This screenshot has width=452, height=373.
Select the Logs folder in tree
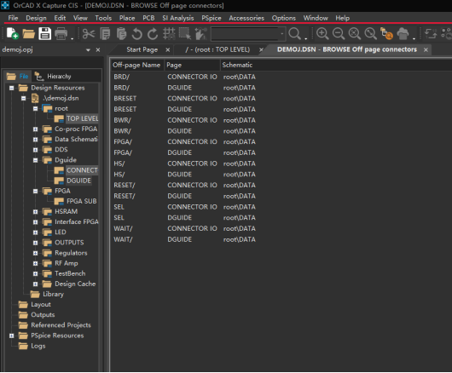38,346
